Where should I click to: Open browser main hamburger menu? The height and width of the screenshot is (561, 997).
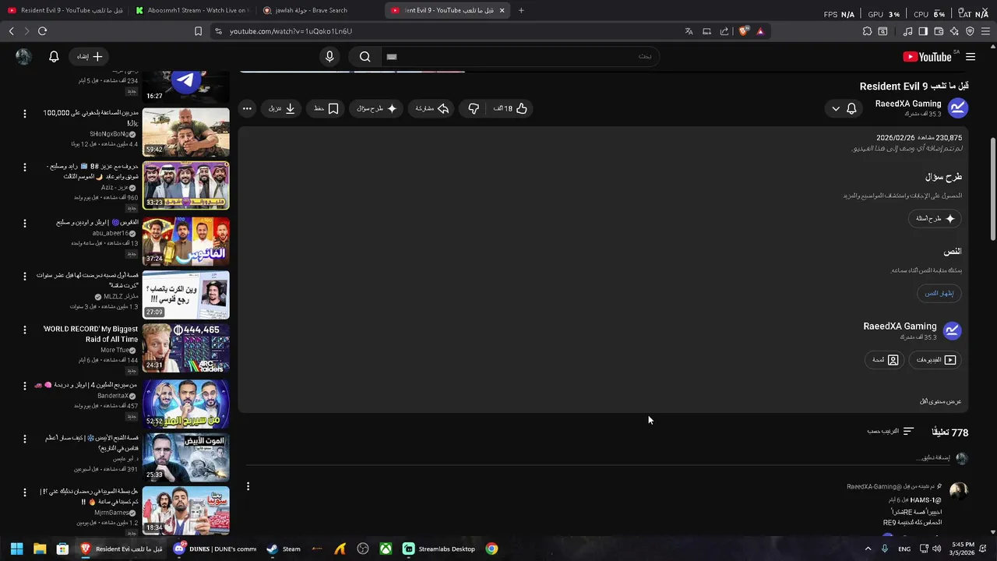pos(985,31)
